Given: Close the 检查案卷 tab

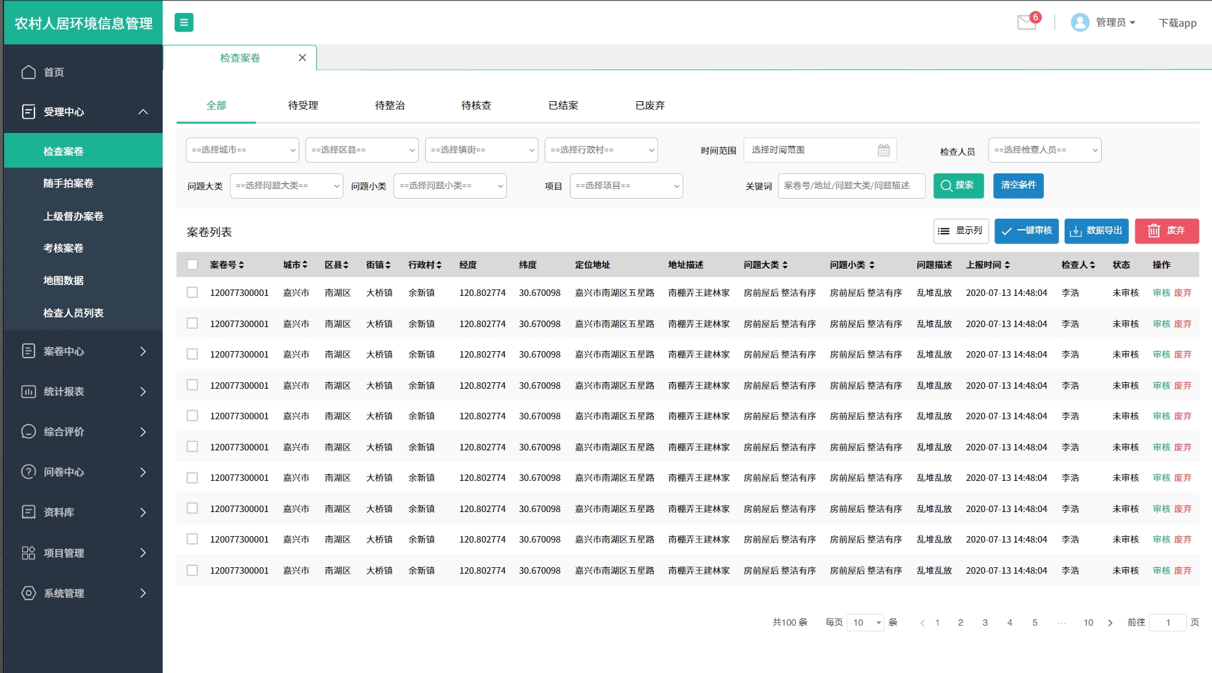Looking at the screenshot, I should (302, 58).
